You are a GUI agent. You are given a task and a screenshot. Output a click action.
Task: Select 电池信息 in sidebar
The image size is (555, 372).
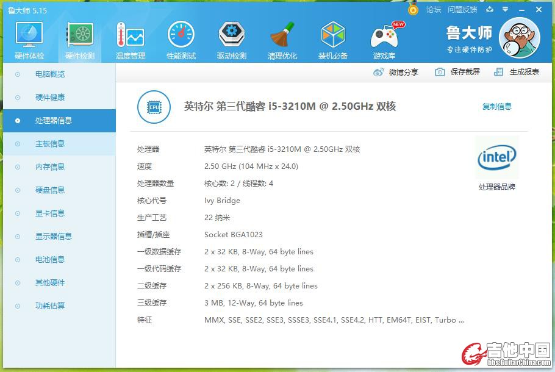60,260
